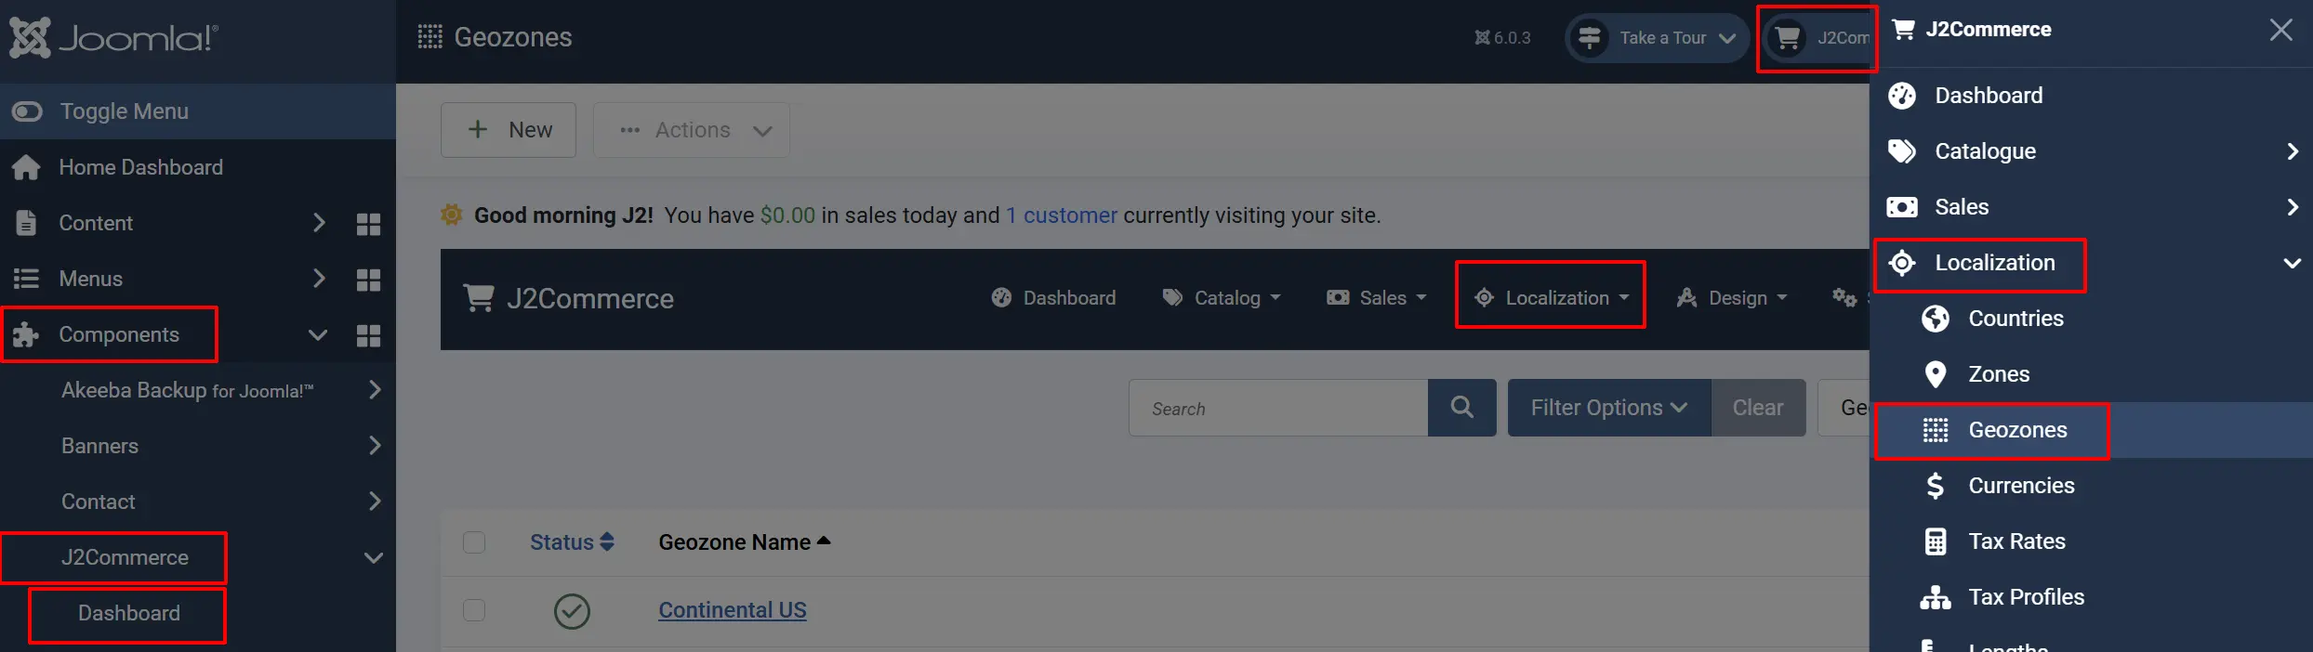Screen dimensions: 2313x652
Task: Open Filter Options dropdown
Action: (1609, 408)
